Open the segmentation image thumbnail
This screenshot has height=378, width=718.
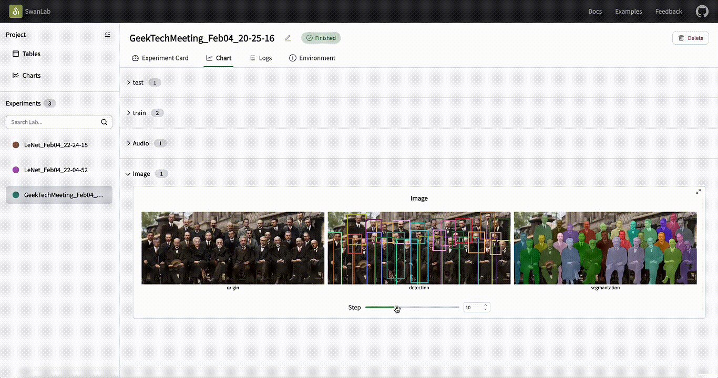click(605, 248)
